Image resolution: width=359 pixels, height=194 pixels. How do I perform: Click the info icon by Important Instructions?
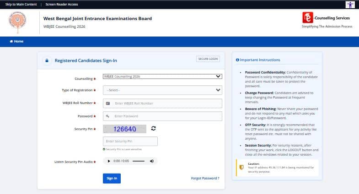click(237, 60)
